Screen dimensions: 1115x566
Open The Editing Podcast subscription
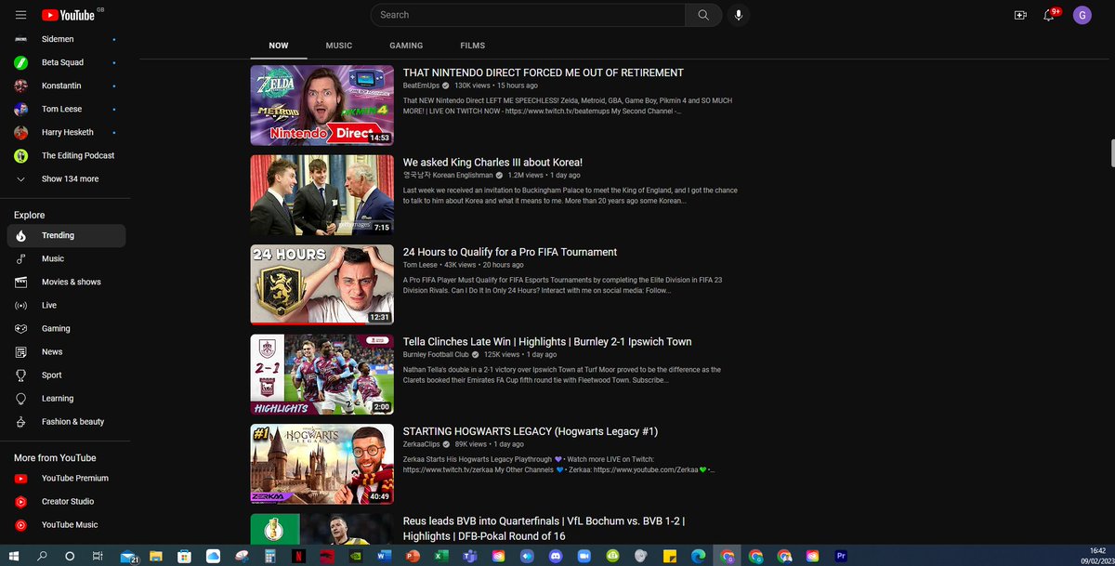click(66, 155)
